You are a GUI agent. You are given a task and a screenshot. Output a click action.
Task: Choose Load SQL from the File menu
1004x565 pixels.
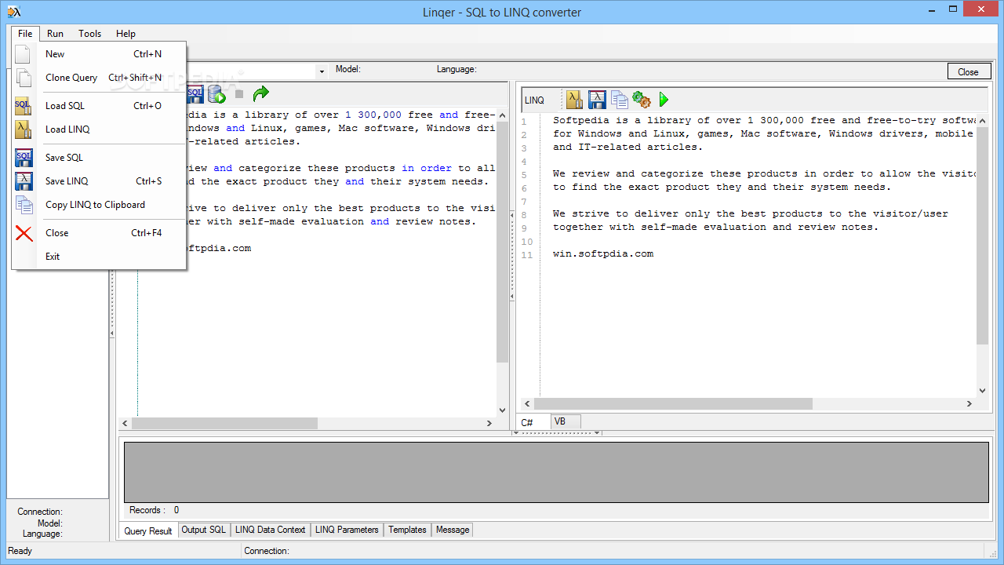(x=100, y=106)
